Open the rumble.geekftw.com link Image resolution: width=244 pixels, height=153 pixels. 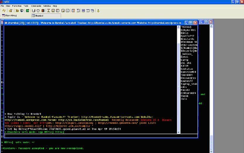[x=118, y=123]
